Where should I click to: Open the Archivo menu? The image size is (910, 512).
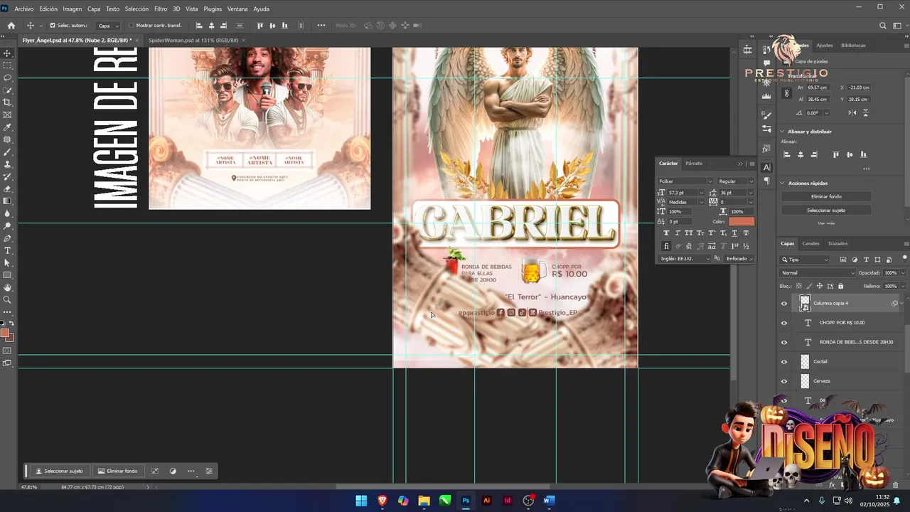coord(23,9)
